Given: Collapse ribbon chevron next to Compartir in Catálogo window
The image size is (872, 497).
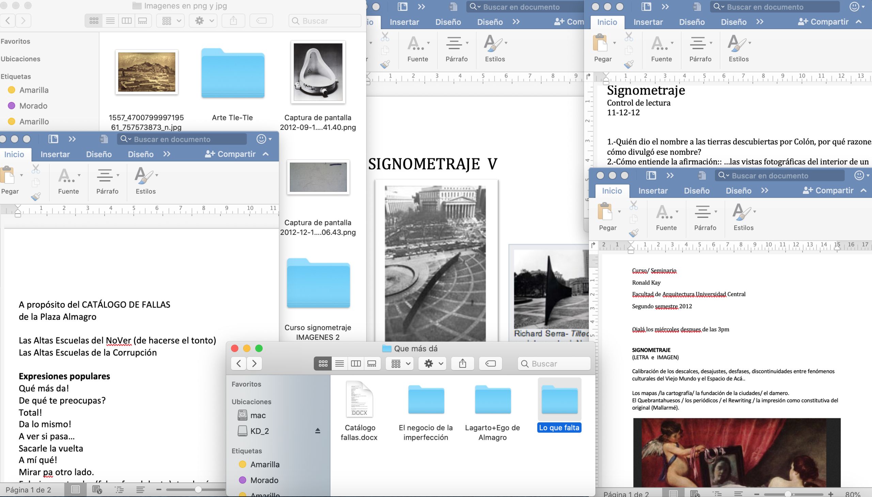Looking at the screenshot, I should click(266, 154).
